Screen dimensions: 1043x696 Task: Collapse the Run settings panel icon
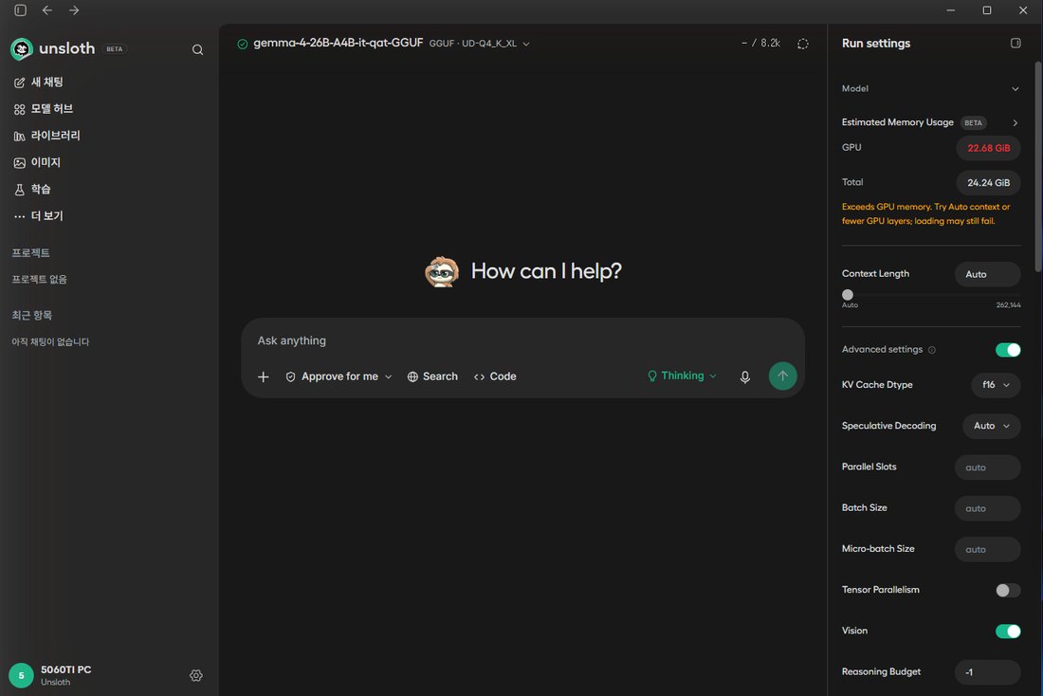1016,44
